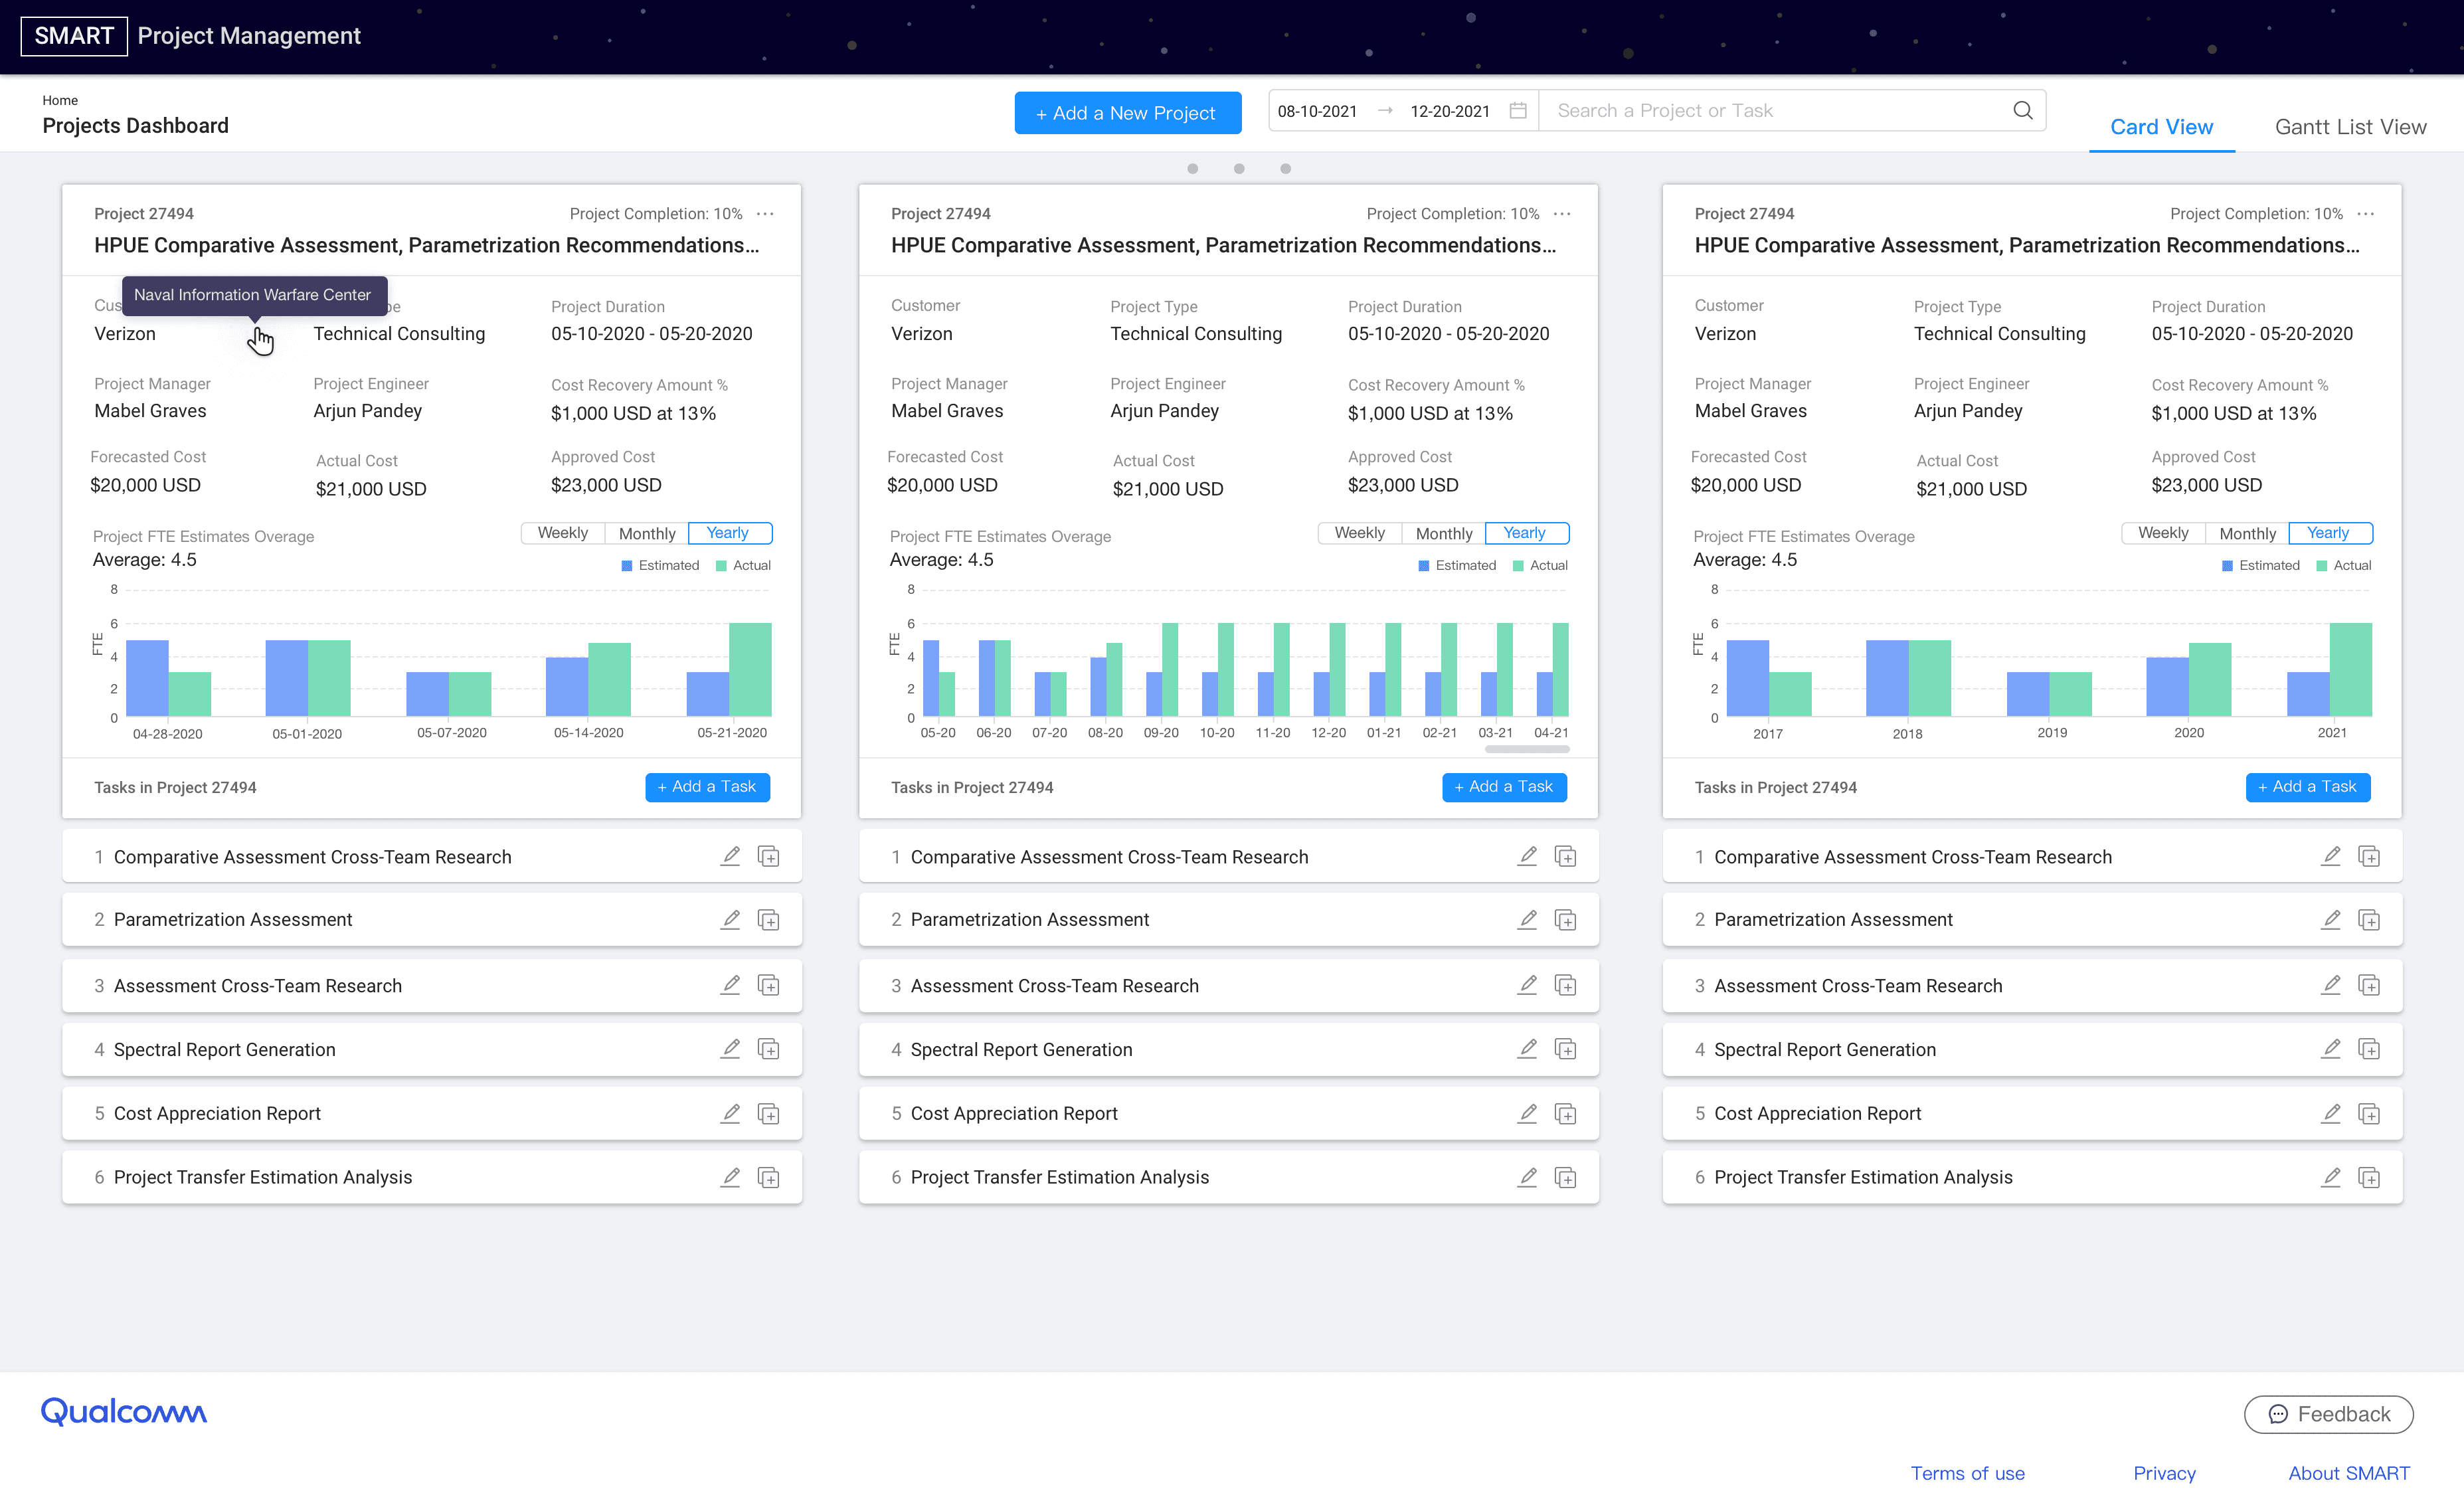
Task: Edit Comparative Assessment Cross-Team Research in right card
Action: click(x=2331, y=856)
